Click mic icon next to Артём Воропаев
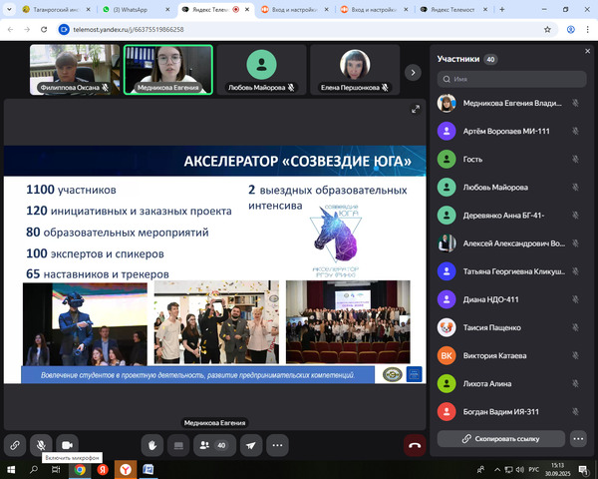This screenshot has width=598, height=479. pyautogui.click(x=575, y=131)
